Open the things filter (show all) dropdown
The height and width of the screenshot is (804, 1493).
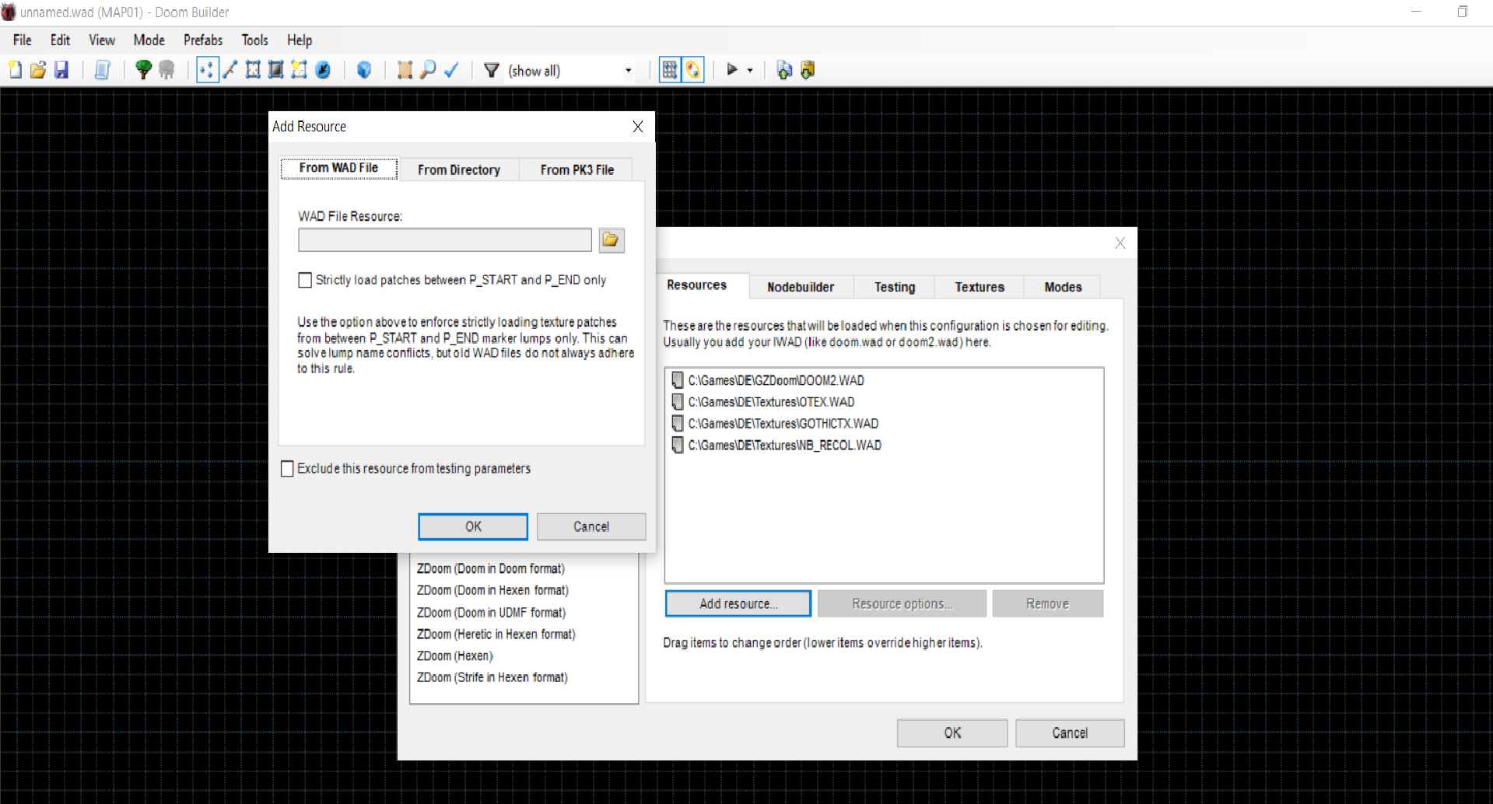(x=628, y=71)
